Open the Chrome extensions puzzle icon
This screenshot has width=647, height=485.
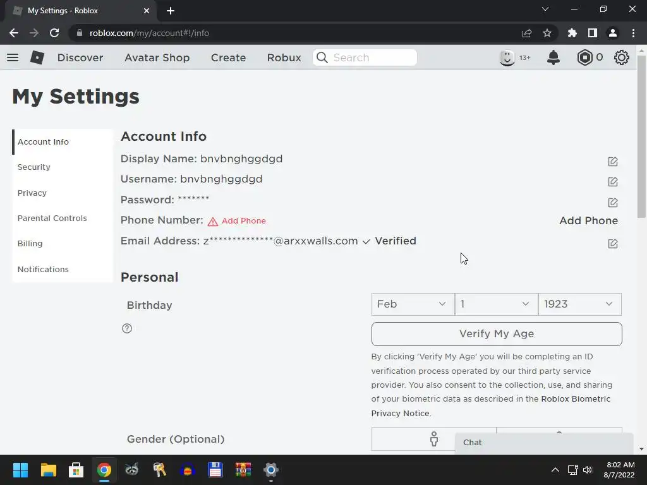pyautogui.click(x=572, y=33)
